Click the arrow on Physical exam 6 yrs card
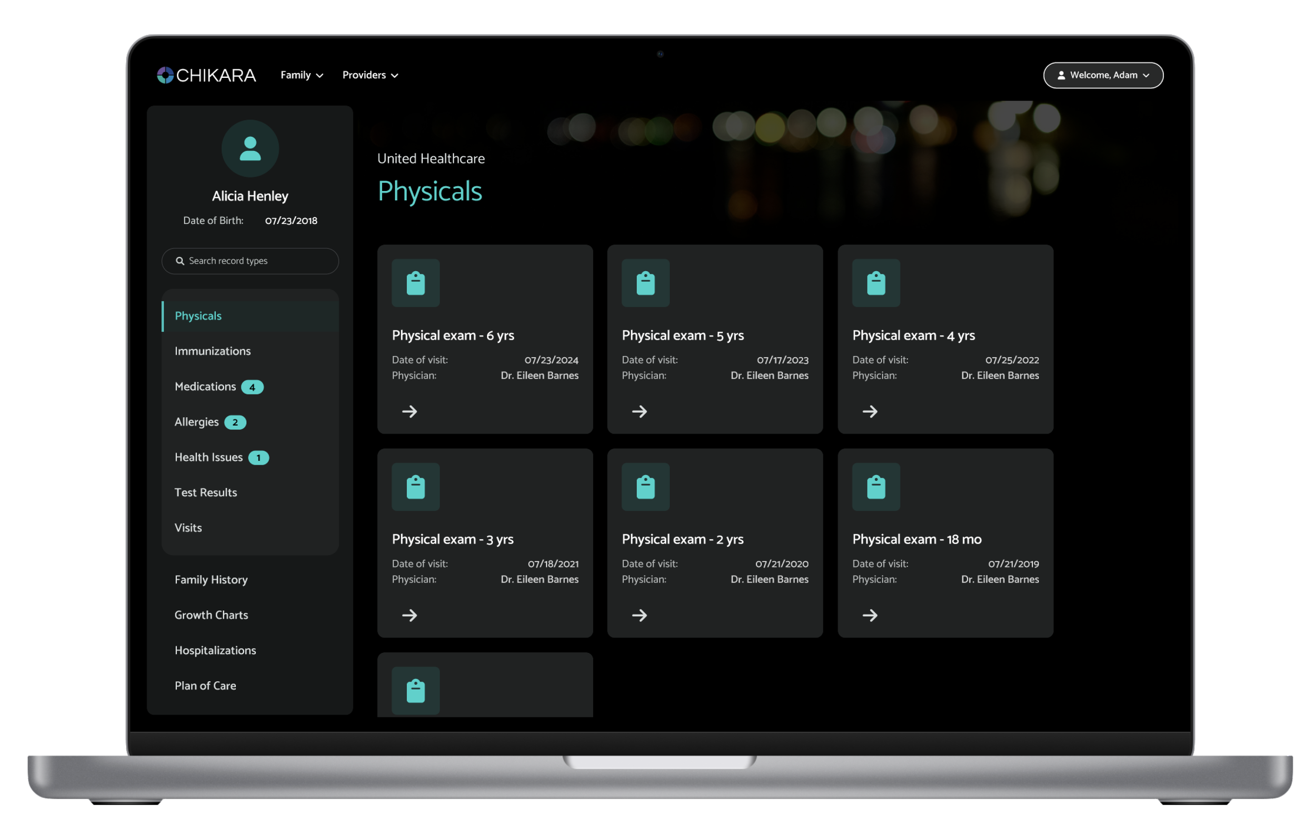Screen dimensions: 1316x818 click(x=411, y=412)
